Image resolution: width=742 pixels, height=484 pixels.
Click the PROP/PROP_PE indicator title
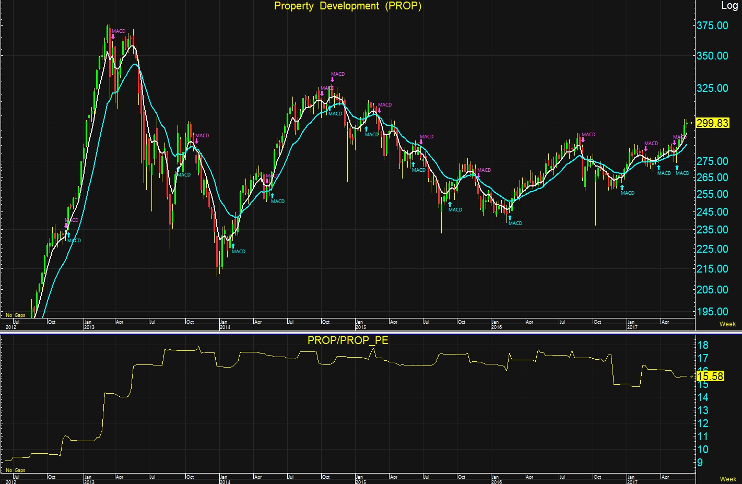point(348,340)
